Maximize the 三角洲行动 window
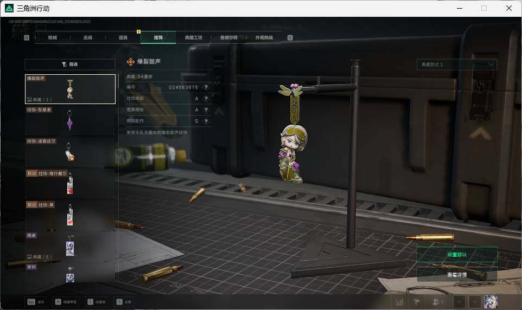522x310 pixels. pyautogui.click(x=484, y=8)
